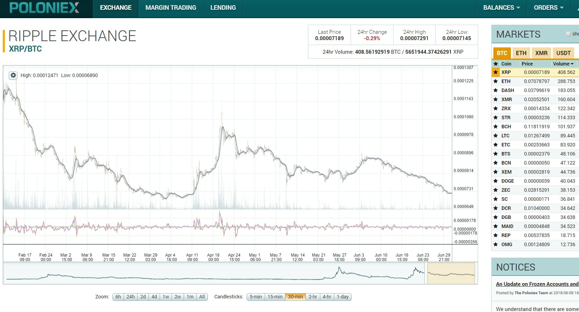Viewport: 579px width, 312px height.
Task: Set chart zoom to 24h
Action: (131, 297)
